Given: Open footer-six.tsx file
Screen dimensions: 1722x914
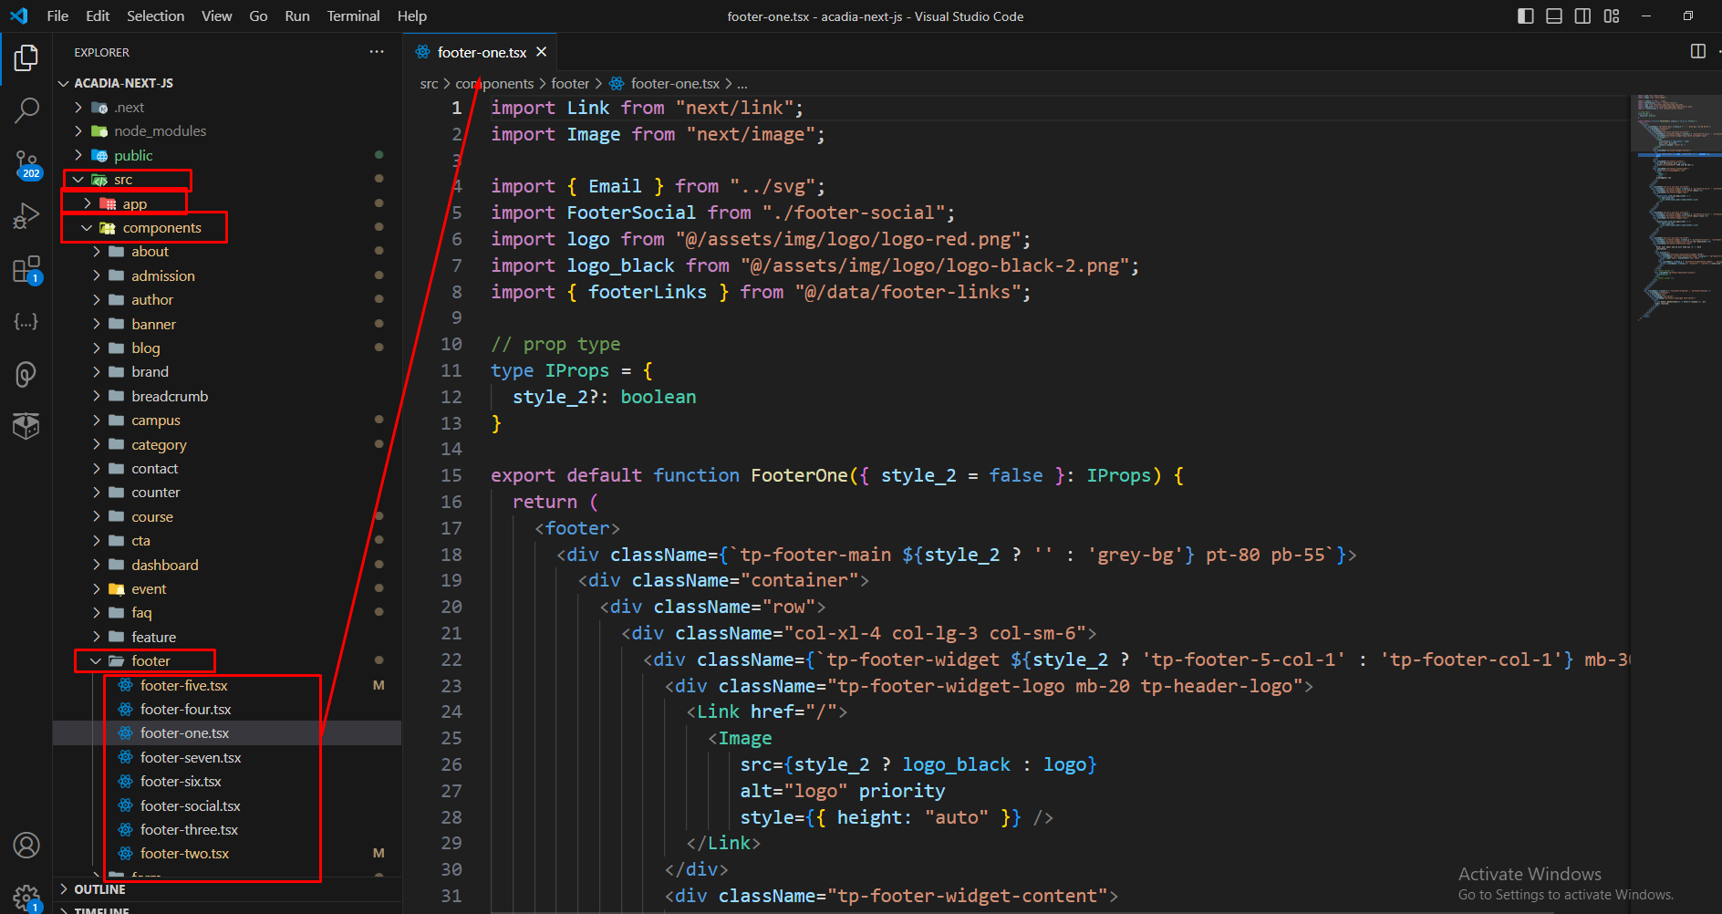Looking at the screenshot, I should pyautogui.click(x=181, y=781).
